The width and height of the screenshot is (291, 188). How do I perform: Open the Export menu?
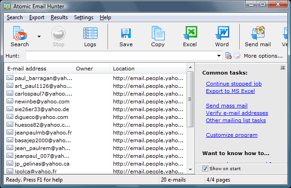coord(37,17)
